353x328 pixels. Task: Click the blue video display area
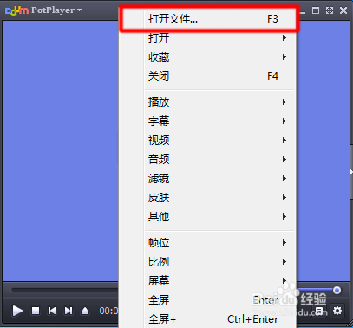point(61,150)
